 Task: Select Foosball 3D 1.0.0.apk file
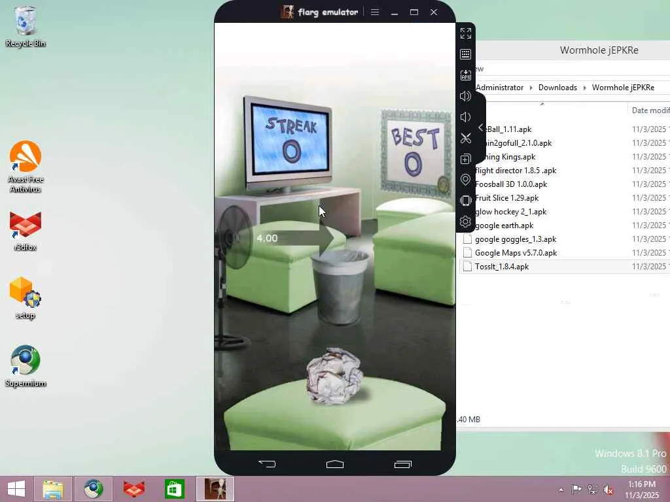[511, 184]
